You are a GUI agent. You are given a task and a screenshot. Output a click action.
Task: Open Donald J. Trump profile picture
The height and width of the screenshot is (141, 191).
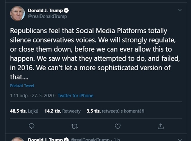click(x=17, y=13)
